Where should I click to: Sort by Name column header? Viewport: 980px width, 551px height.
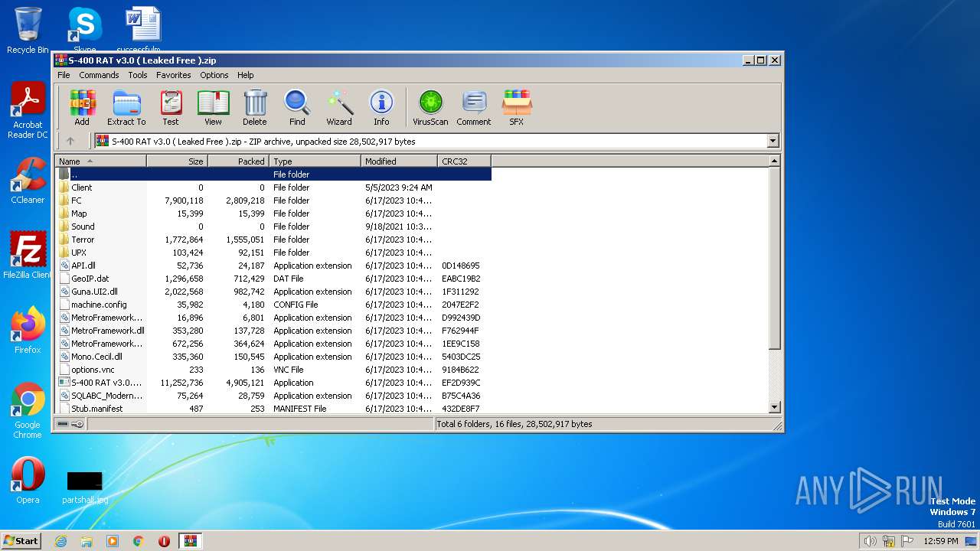pos(100,161)
